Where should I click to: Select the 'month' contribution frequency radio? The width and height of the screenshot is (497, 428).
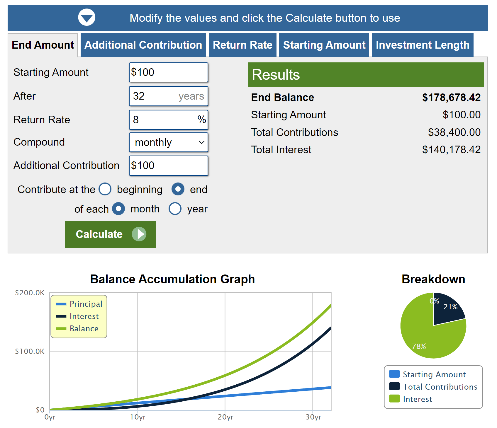118,209
